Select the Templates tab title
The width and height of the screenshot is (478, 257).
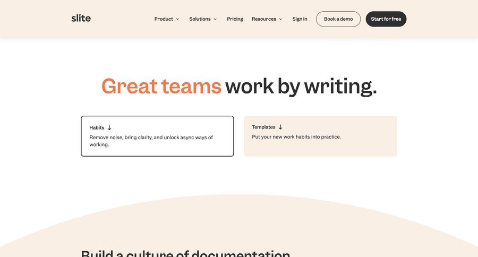263,127
